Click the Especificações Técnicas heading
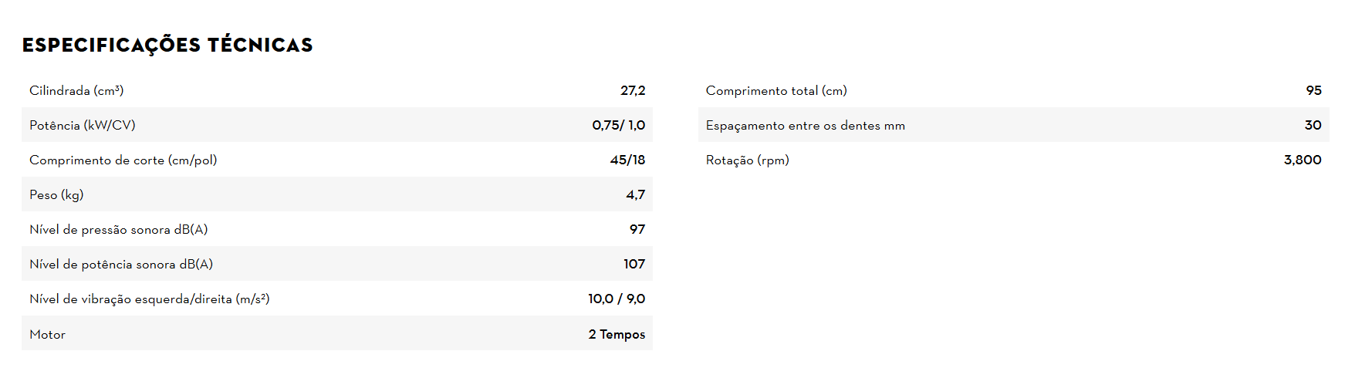This screenshot has width=1355, height=378. (167, 46)
